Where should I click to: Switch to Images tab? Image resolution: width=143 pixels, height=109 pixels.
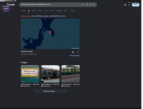coord(34,11)
